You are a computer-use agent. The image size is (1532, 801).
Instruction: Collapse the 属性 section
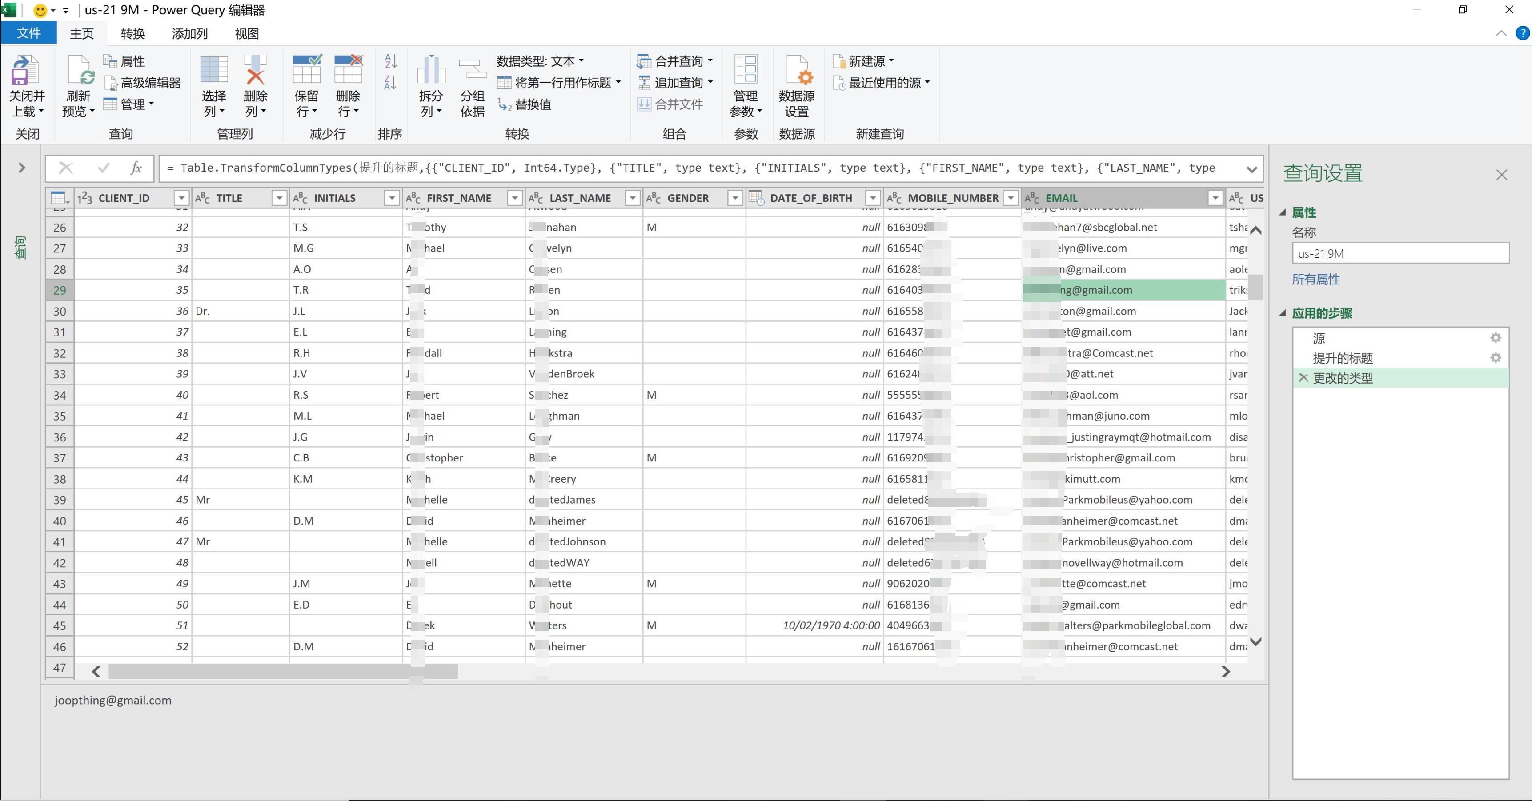pyautogui.click(x=1283, y=212)
